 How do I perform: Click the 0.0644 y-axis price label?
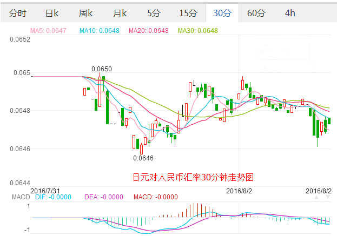tap(20, 183)
